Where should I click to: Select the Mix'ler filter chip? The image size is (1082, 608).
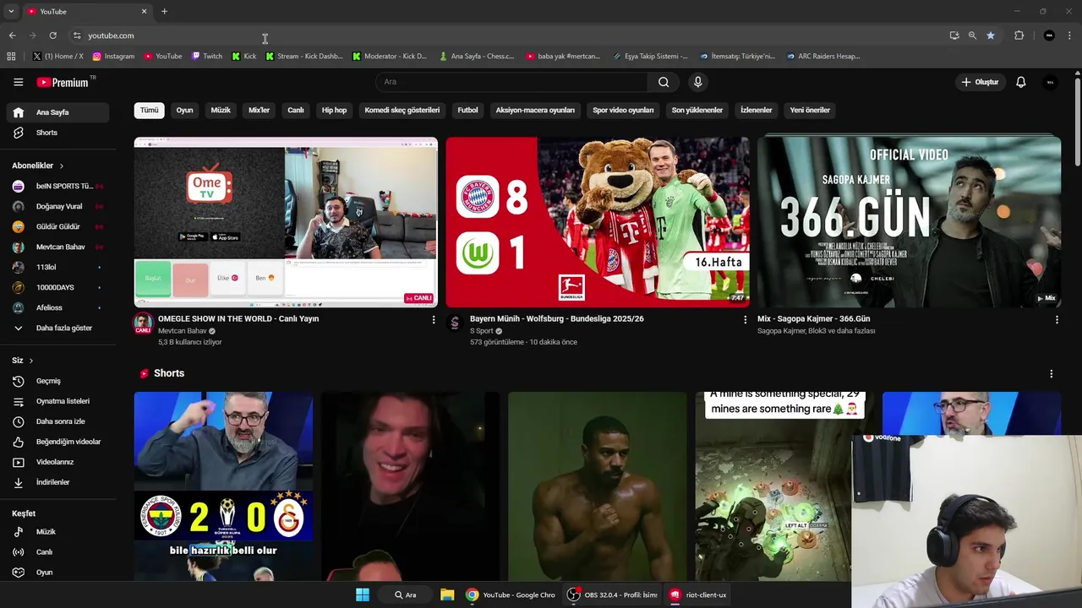click(x=259, y=110)
